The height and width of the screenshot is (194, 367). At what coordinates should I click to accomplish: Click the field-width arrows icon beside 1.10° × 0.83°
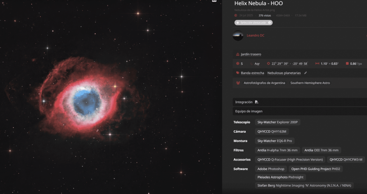(x=317, y=64)
